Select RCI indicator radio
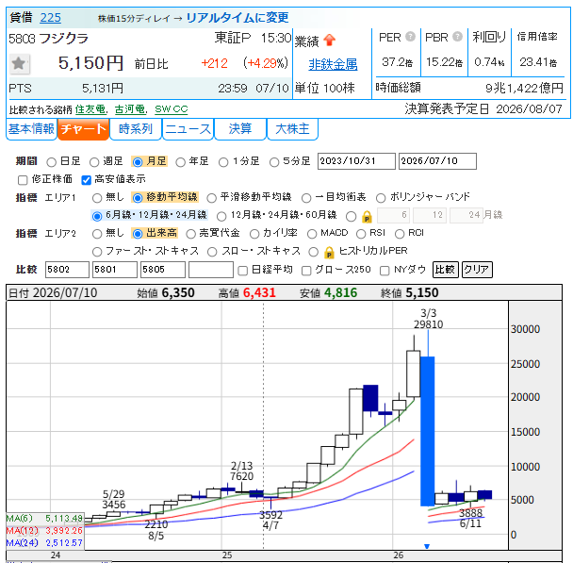The width and height of the screenshot is (573, 563). click(400, 234)
